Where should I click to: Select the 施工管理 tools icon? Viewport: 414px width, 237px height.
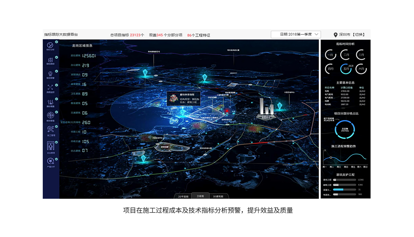point(50,130)
